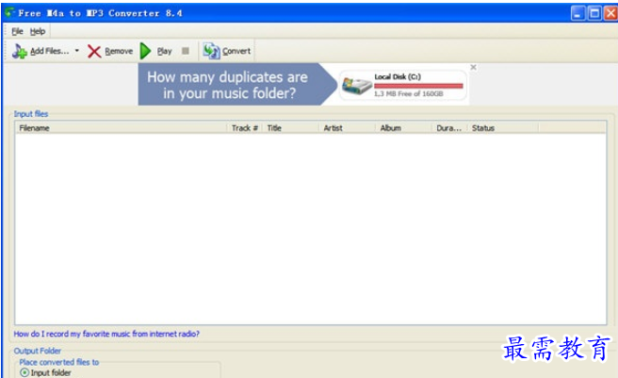
Task: Sort by the Duration column header
Action: 449,128
